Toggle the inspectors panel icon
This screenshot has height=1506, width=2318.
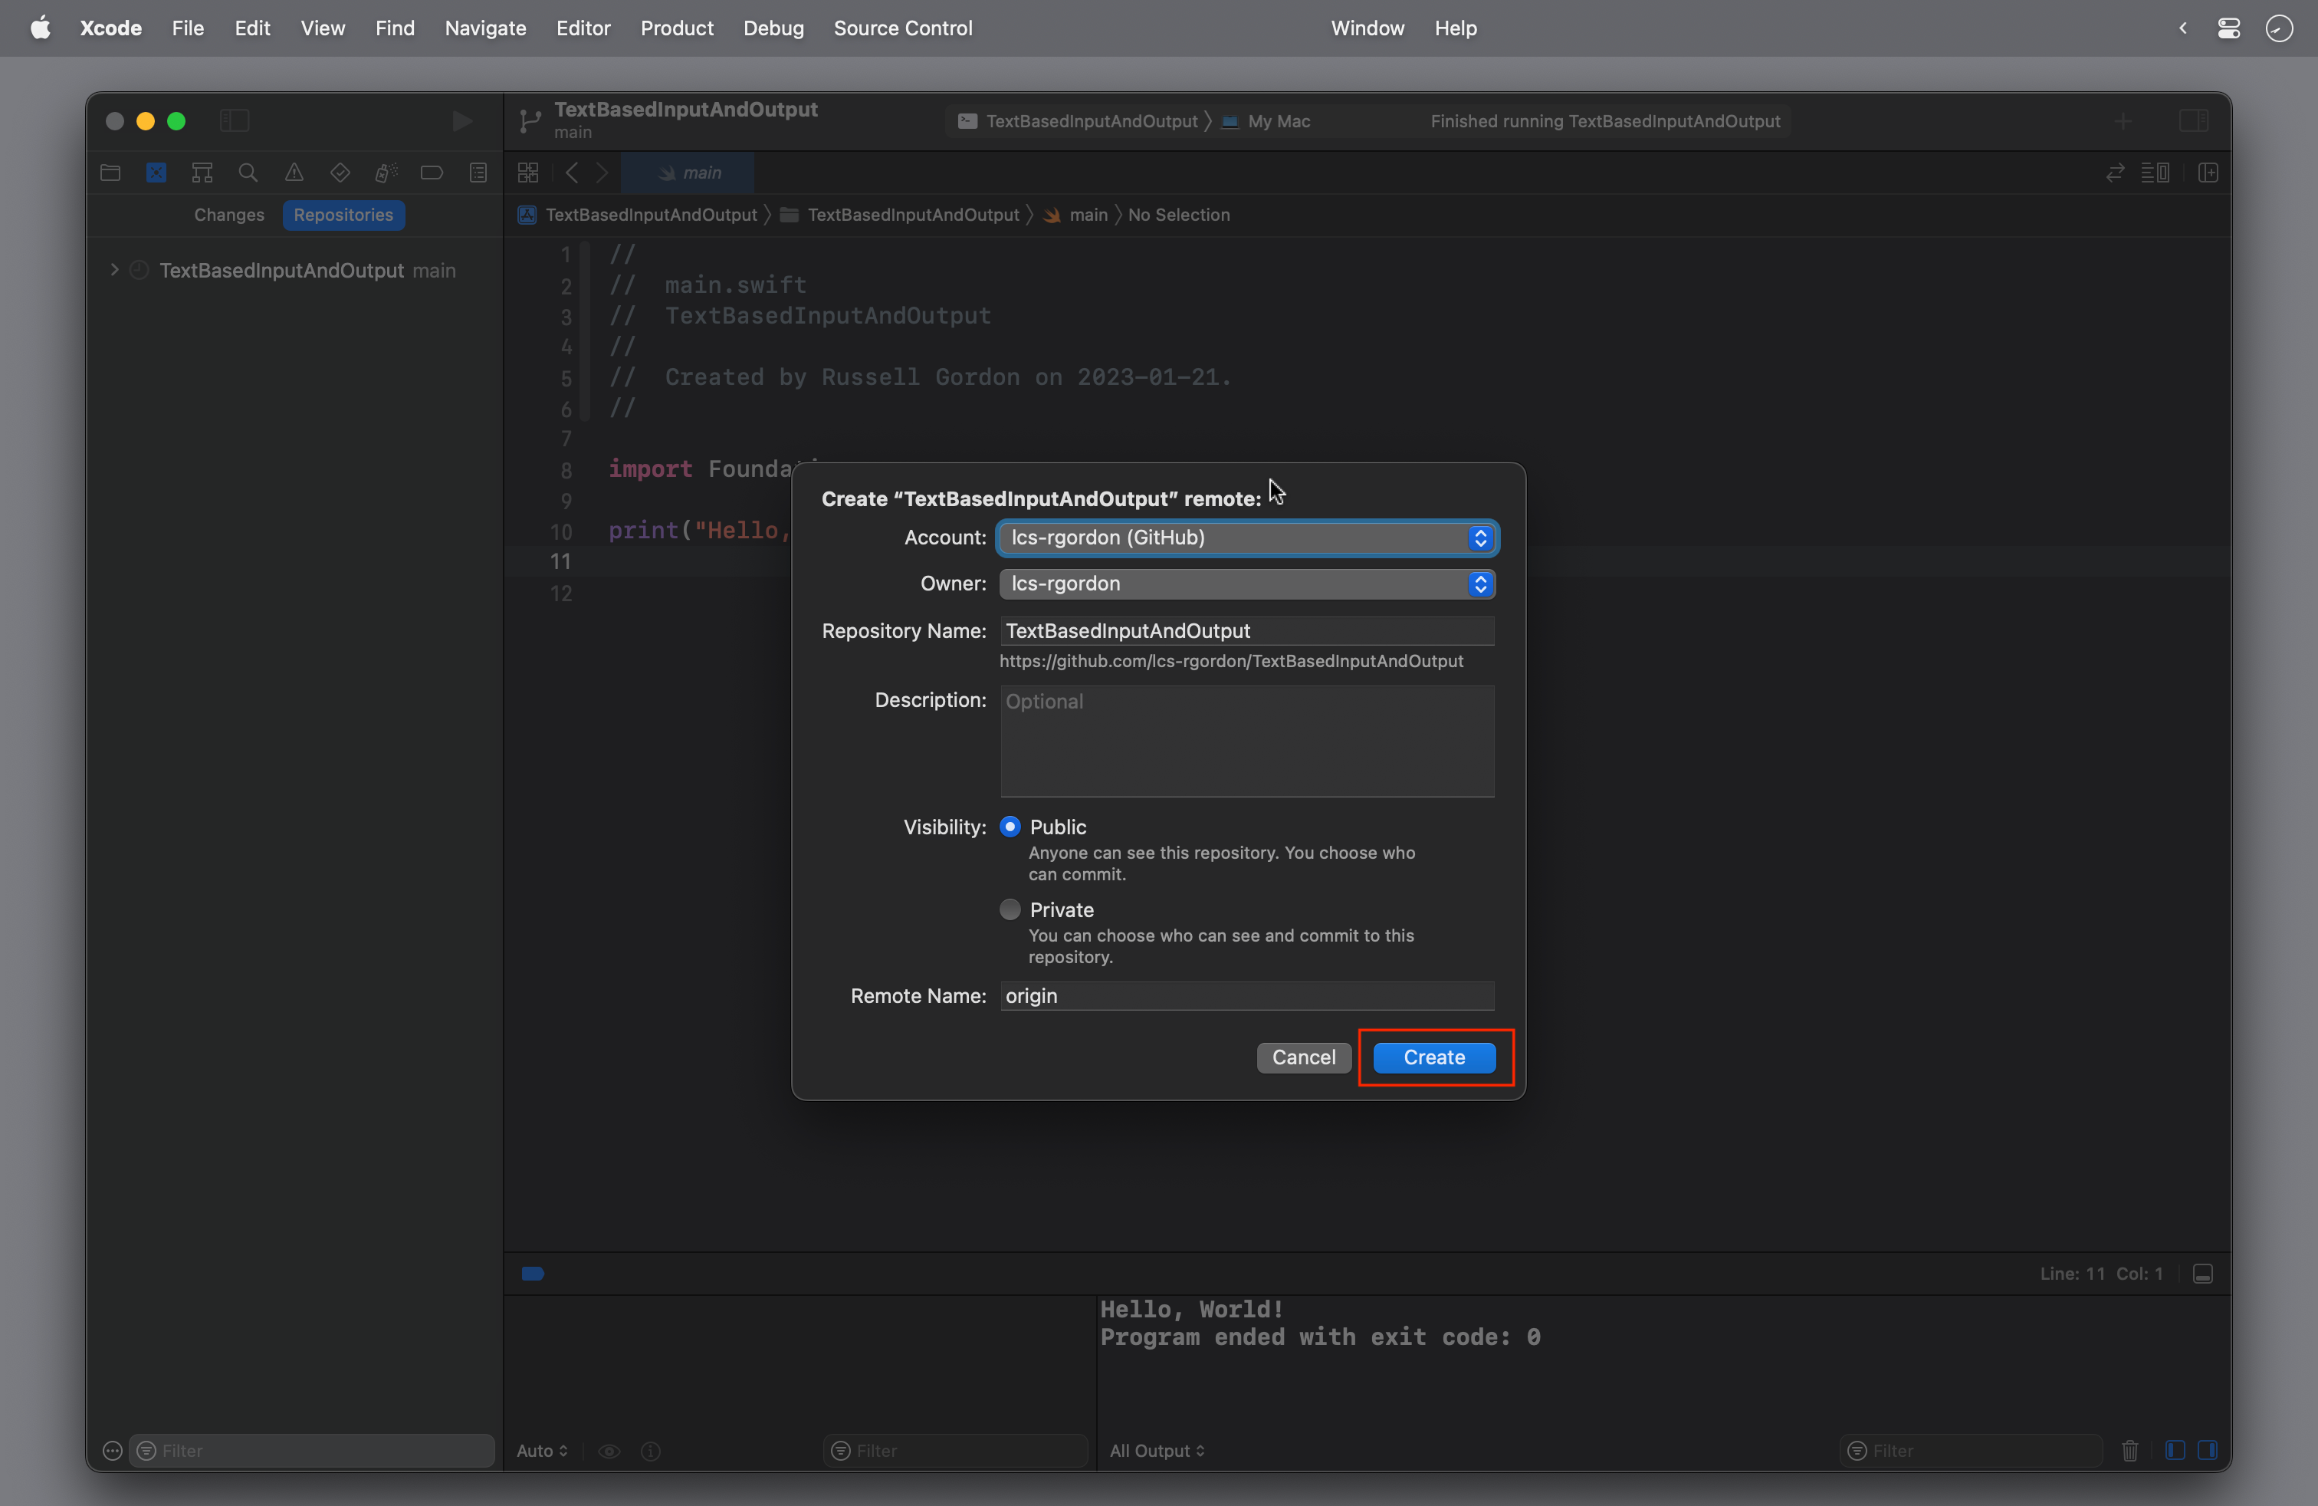2193,121
